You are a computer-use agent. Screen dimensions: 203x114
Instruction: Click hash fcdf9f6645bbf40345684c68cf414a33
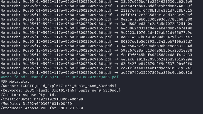coord(156,55)
